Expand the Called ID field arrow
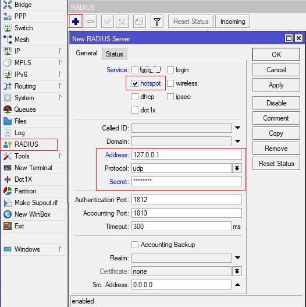Image resolution: width=306 pixels, height=307 pixels. pyautogui.click(x=237, y=128)
